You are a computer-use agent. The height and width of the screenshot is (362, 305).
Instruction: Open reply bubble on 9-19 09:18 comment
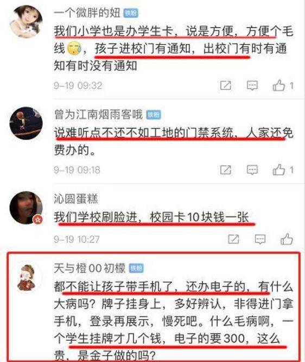pos(252,170)
